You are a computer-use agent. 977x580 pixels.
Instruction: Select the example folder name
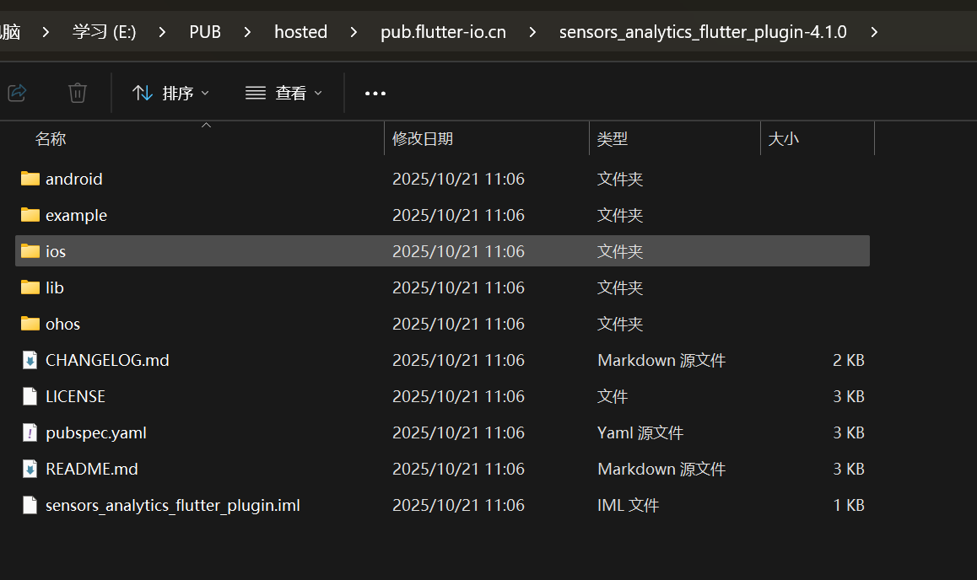coord(76,215)
